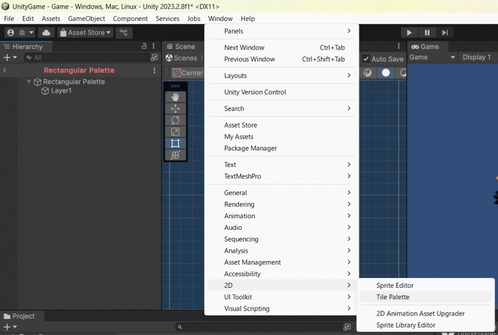
Task: Expand the Animation submenu
Action: click(x=282, y=216)
